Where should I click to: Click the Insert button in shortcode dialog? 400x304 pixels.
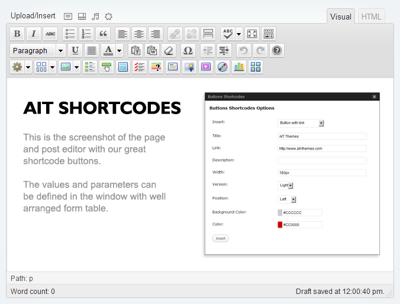(220, 238)
